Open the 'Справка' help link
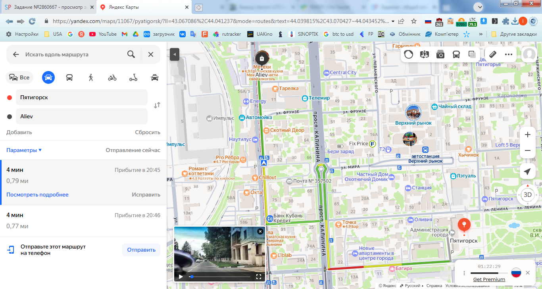542x289 pixels. (x=434, y=286)
